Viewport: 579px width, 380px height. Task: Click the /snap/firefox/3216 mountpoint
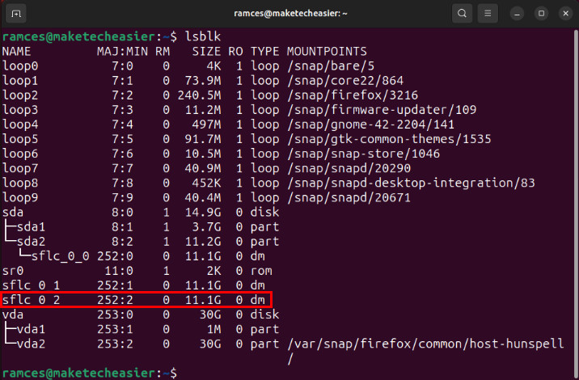(x=353, y=95)
